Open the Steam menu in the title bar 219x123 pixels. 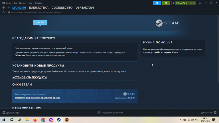tap(7, 3)
